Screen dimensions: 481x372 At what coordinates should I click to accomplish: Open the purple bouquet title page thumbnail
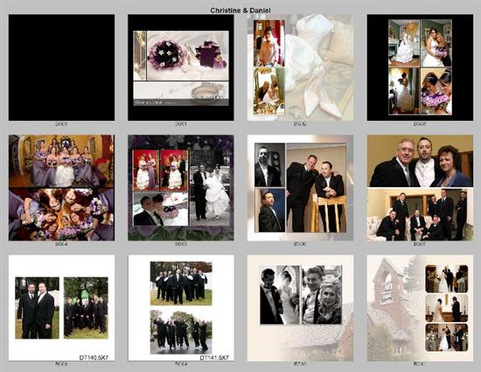(181, 67)
